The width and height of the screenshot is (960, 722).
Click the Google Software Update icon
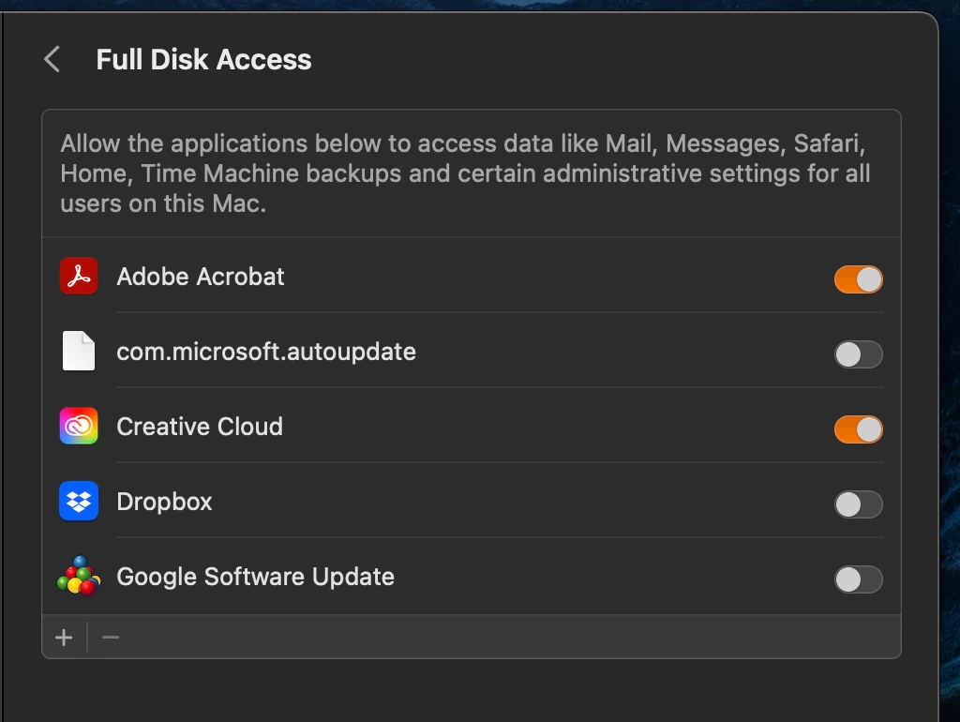pyautogui.click(x=79, y=576)
